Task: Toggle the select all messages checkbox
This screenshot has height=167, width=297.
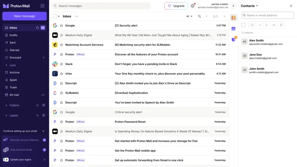Action: (55, 16)
